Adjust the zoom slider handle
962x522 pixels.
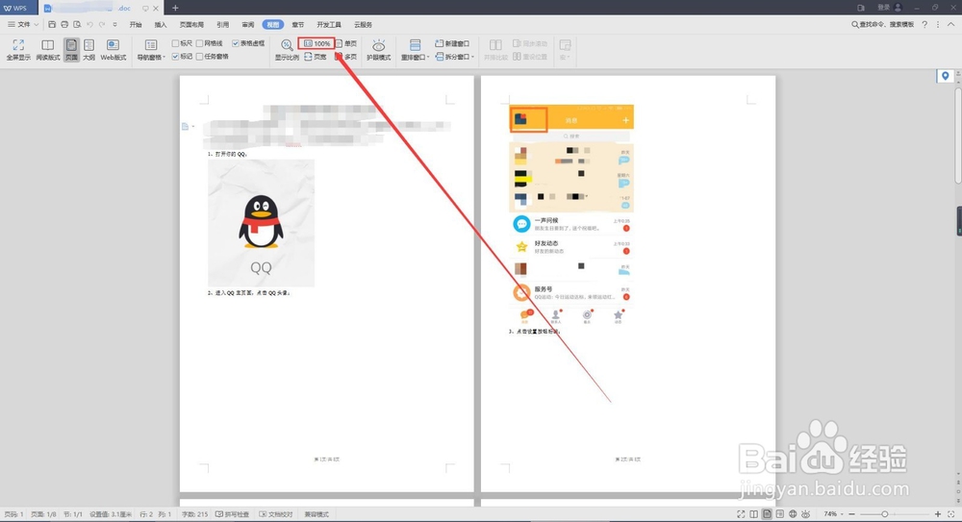coord(884,514)
